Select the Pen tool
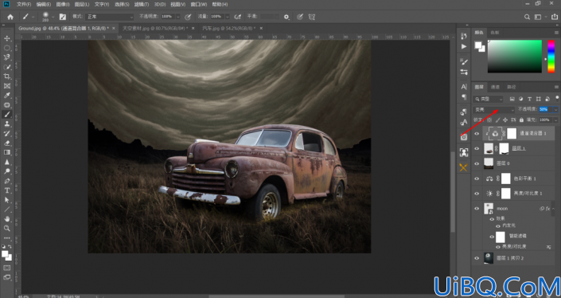 (x=7, y=181)
